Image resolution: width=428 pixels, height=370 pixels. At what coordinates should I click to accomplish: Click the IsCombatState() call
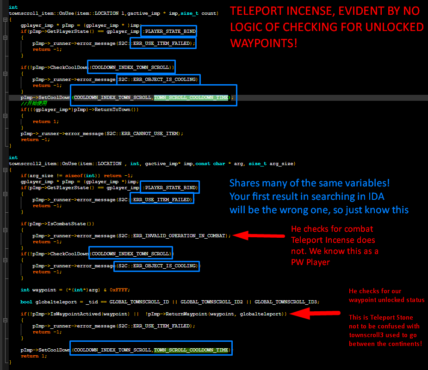[x=71, y=224]
